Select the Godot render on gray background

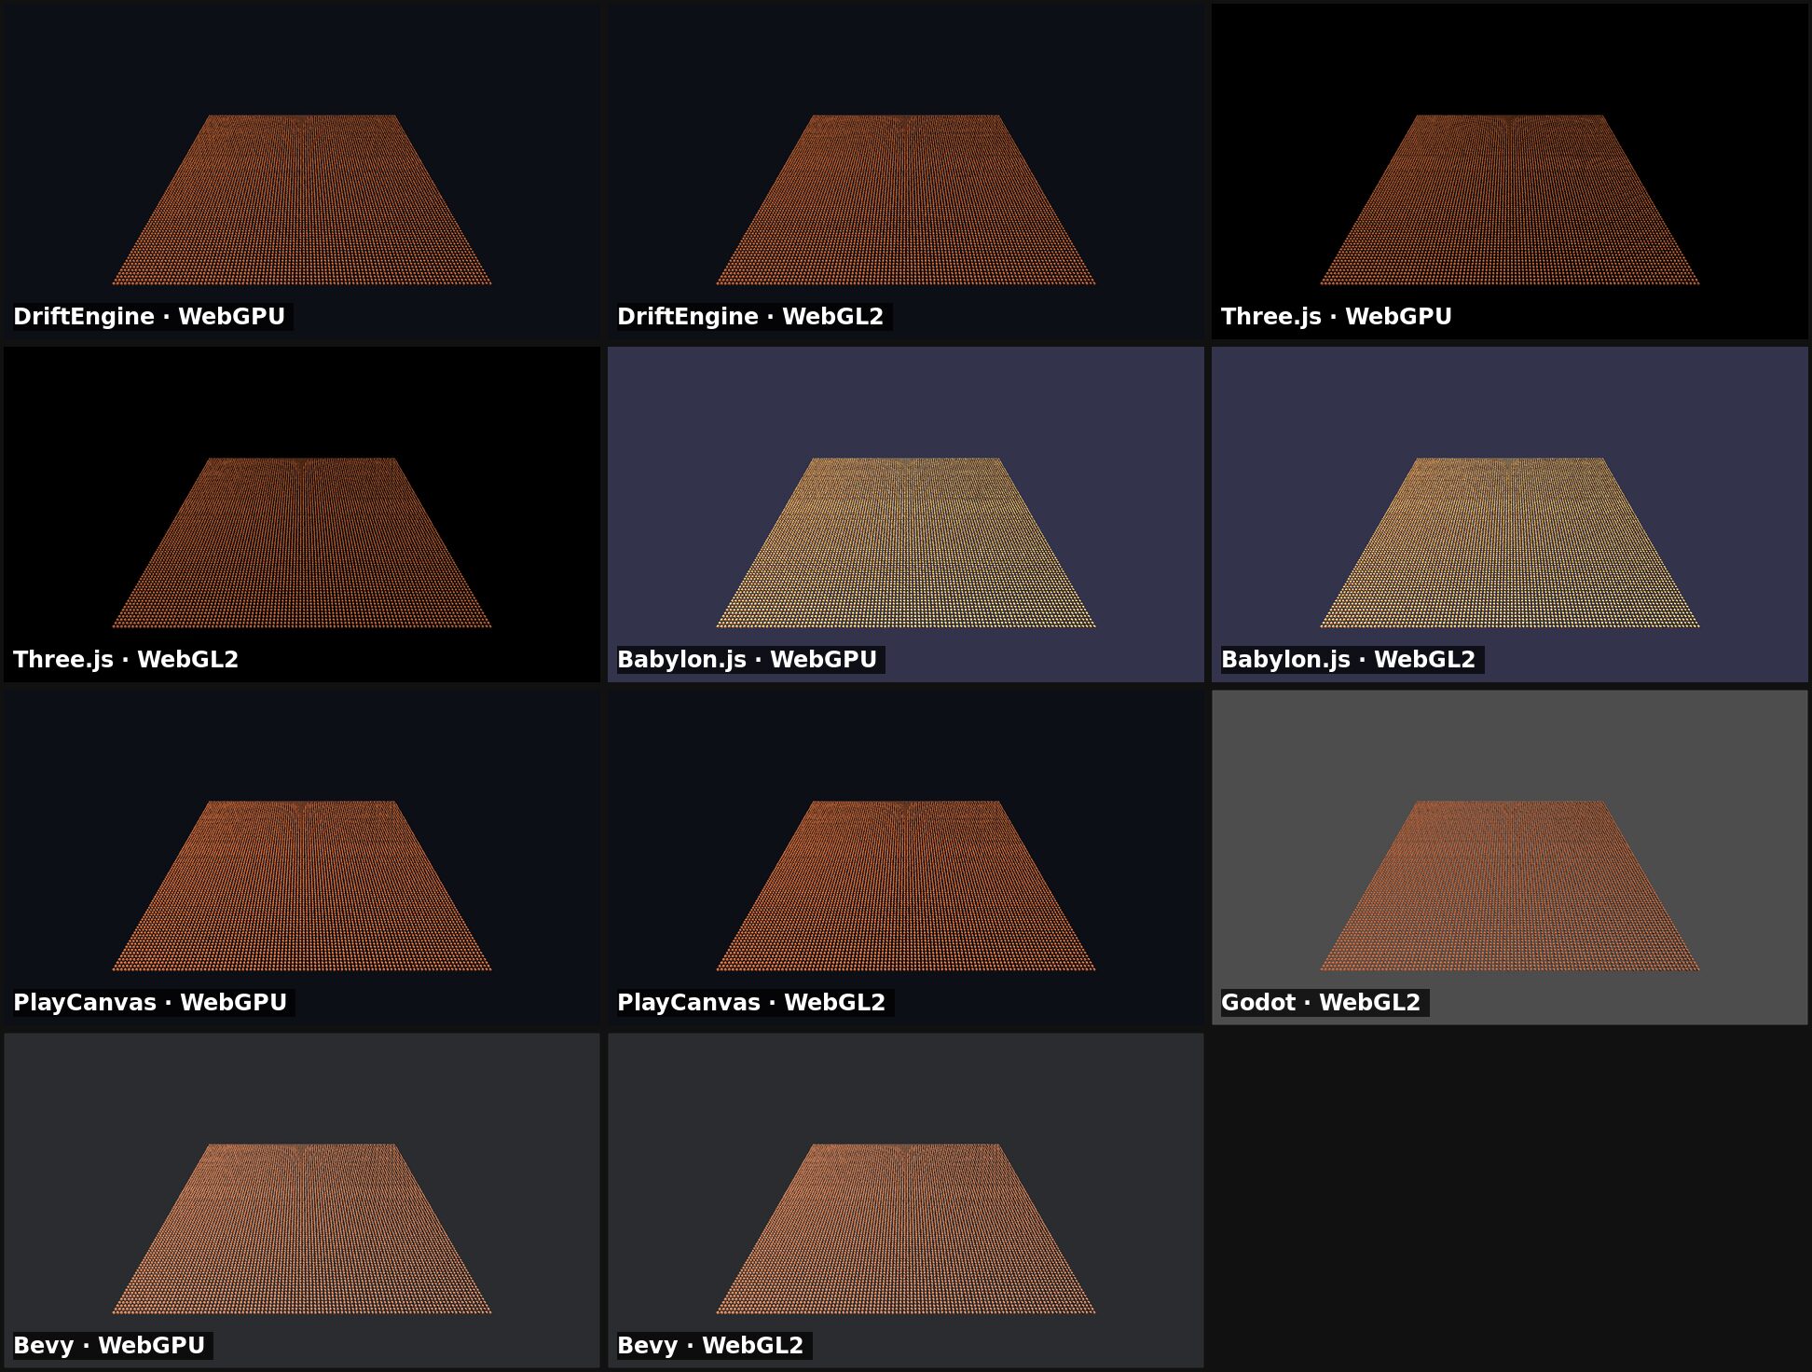tap(1510, 885)
